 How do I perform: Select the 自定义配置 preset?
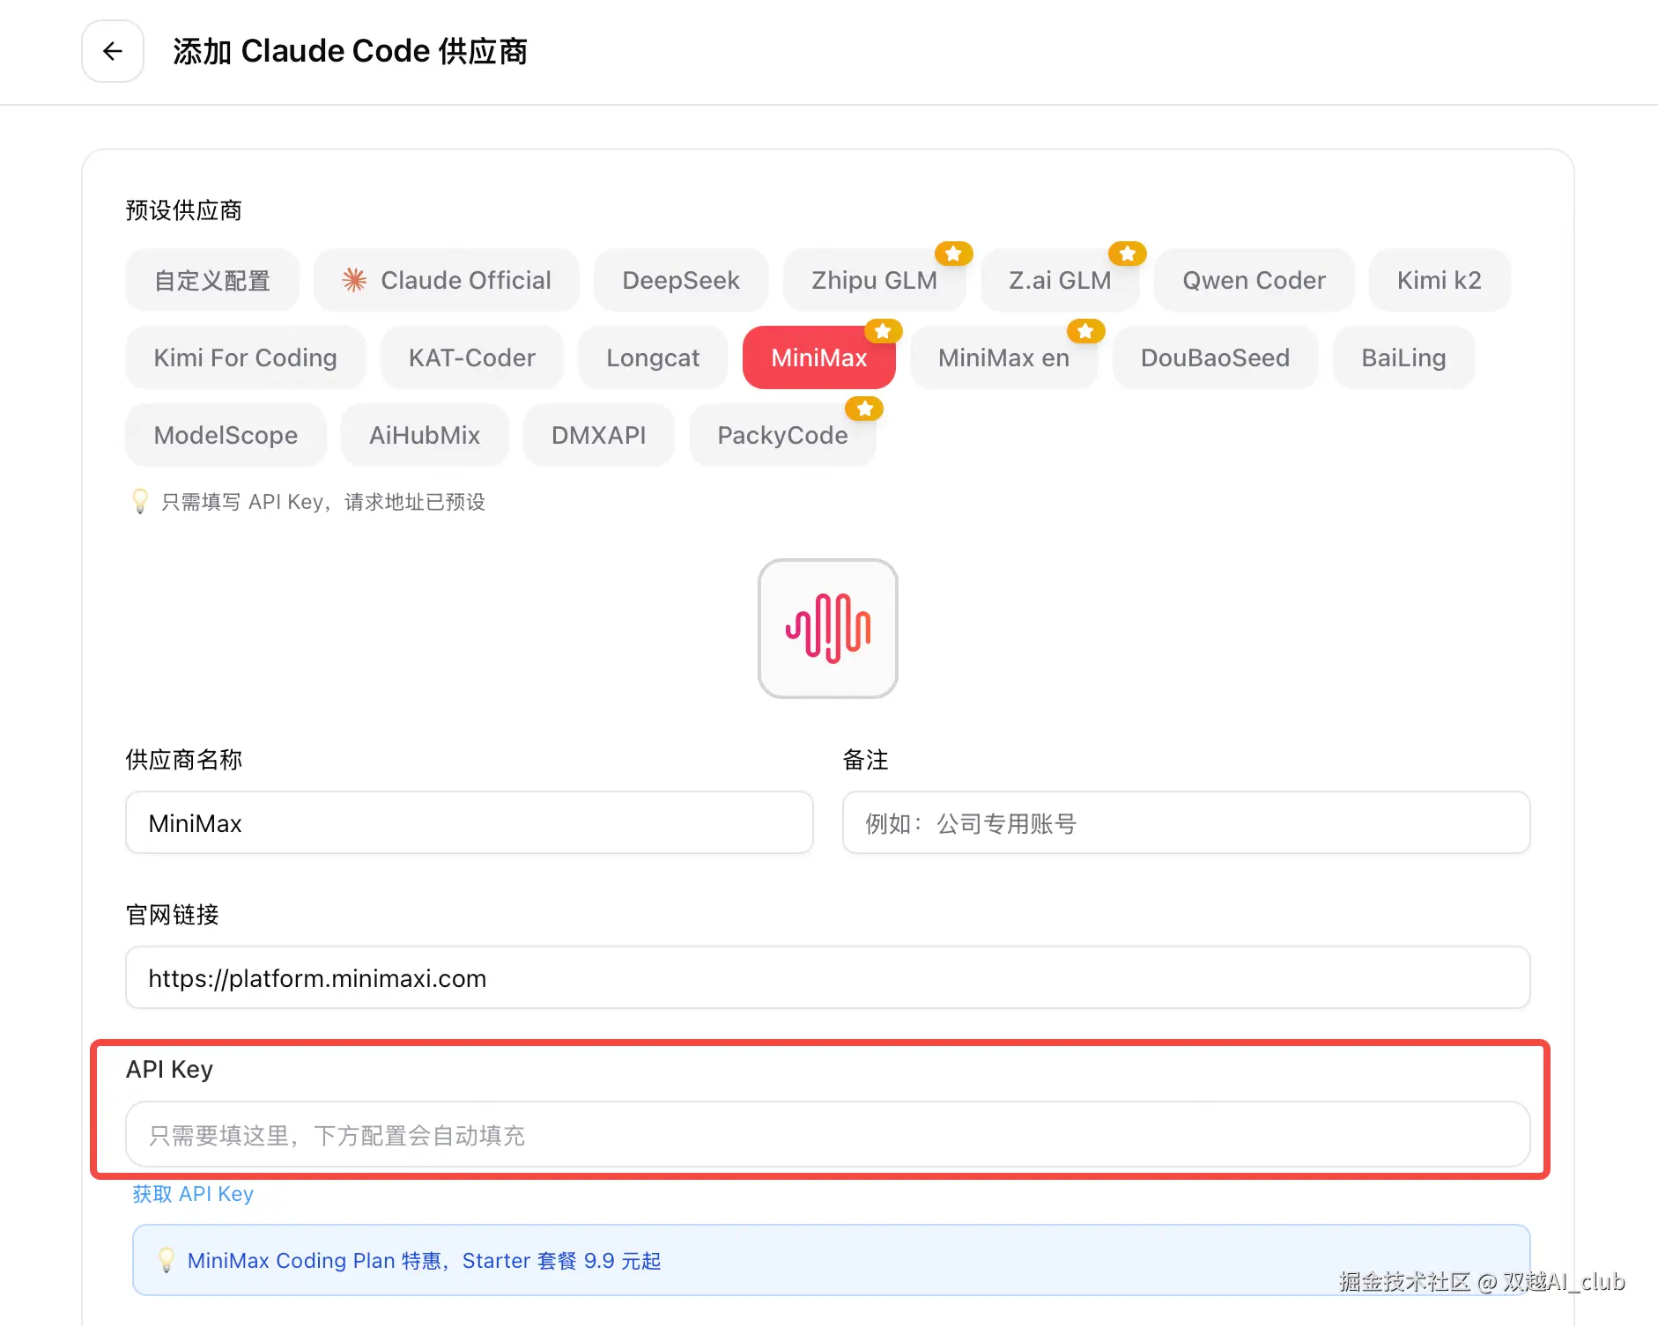pos(212,280)
